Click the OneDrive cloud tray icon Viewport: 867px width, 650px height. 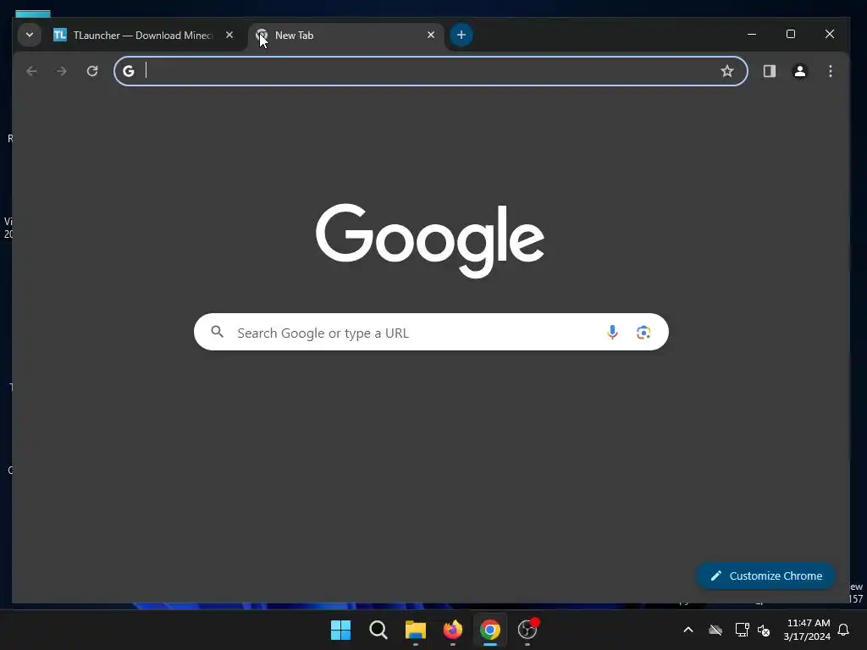715,630
